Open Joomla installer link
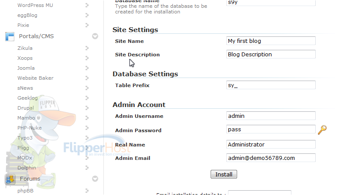Image resolution: width=337 pixels, height=195 pixels. [26, 68]
